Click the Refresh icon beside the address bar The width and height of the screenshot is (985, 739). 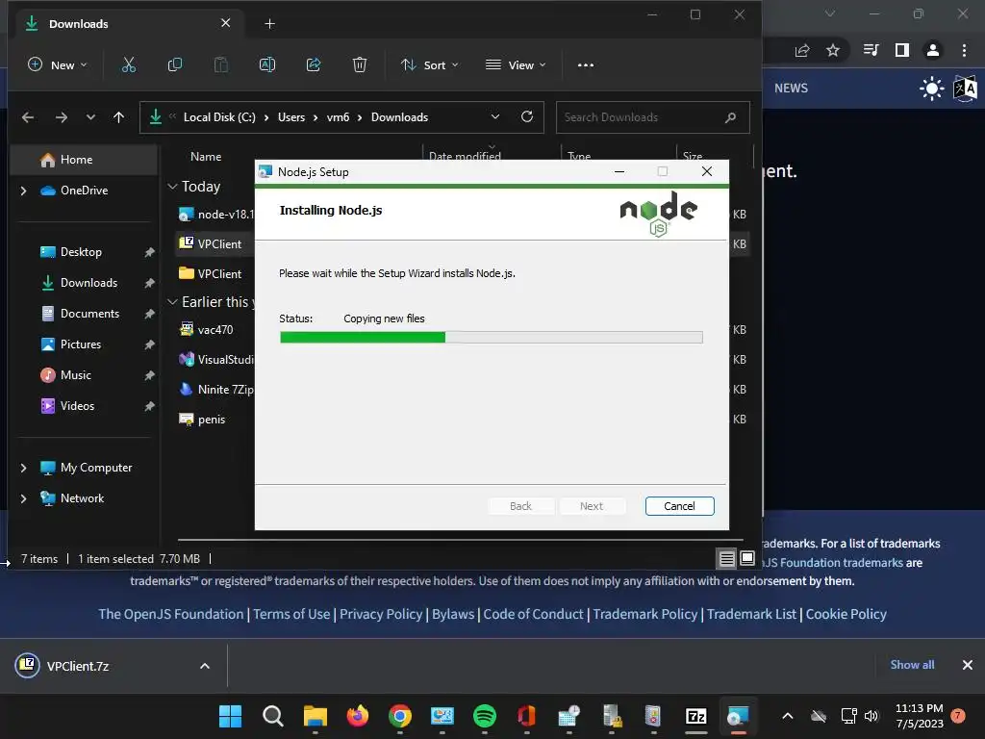pyautogui.click(x=527, y=116)
